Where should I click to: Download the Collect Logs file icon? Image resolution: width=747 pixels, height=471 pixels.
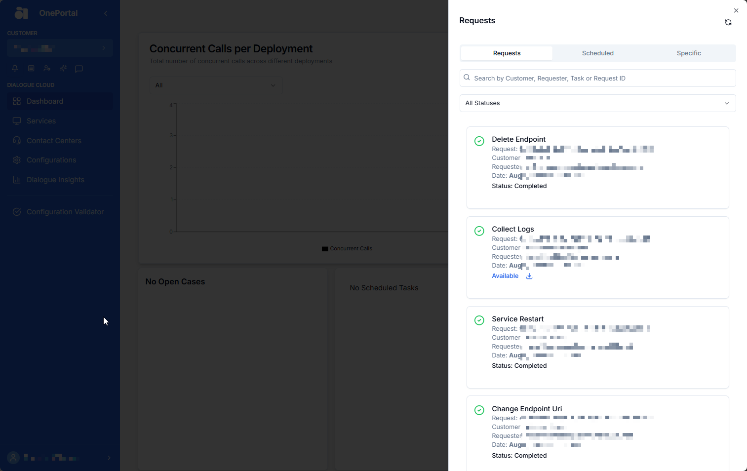[529, 276]
